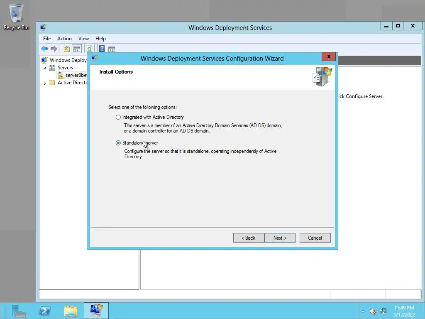This screenshot has width=425, height=319.
Task: Click the Windows Deployment Services taskbar icon
Action: coord(96,311)
